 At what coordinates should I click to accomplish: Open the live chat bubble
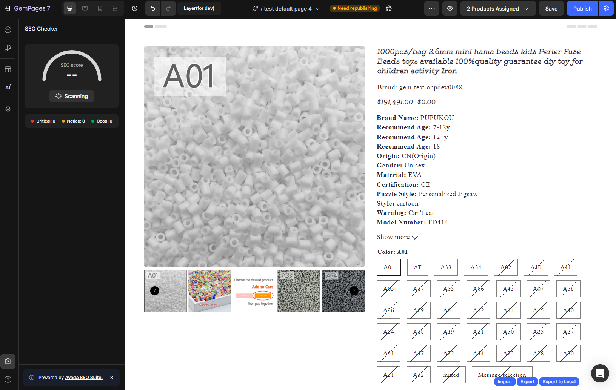[x=600, y=373]
